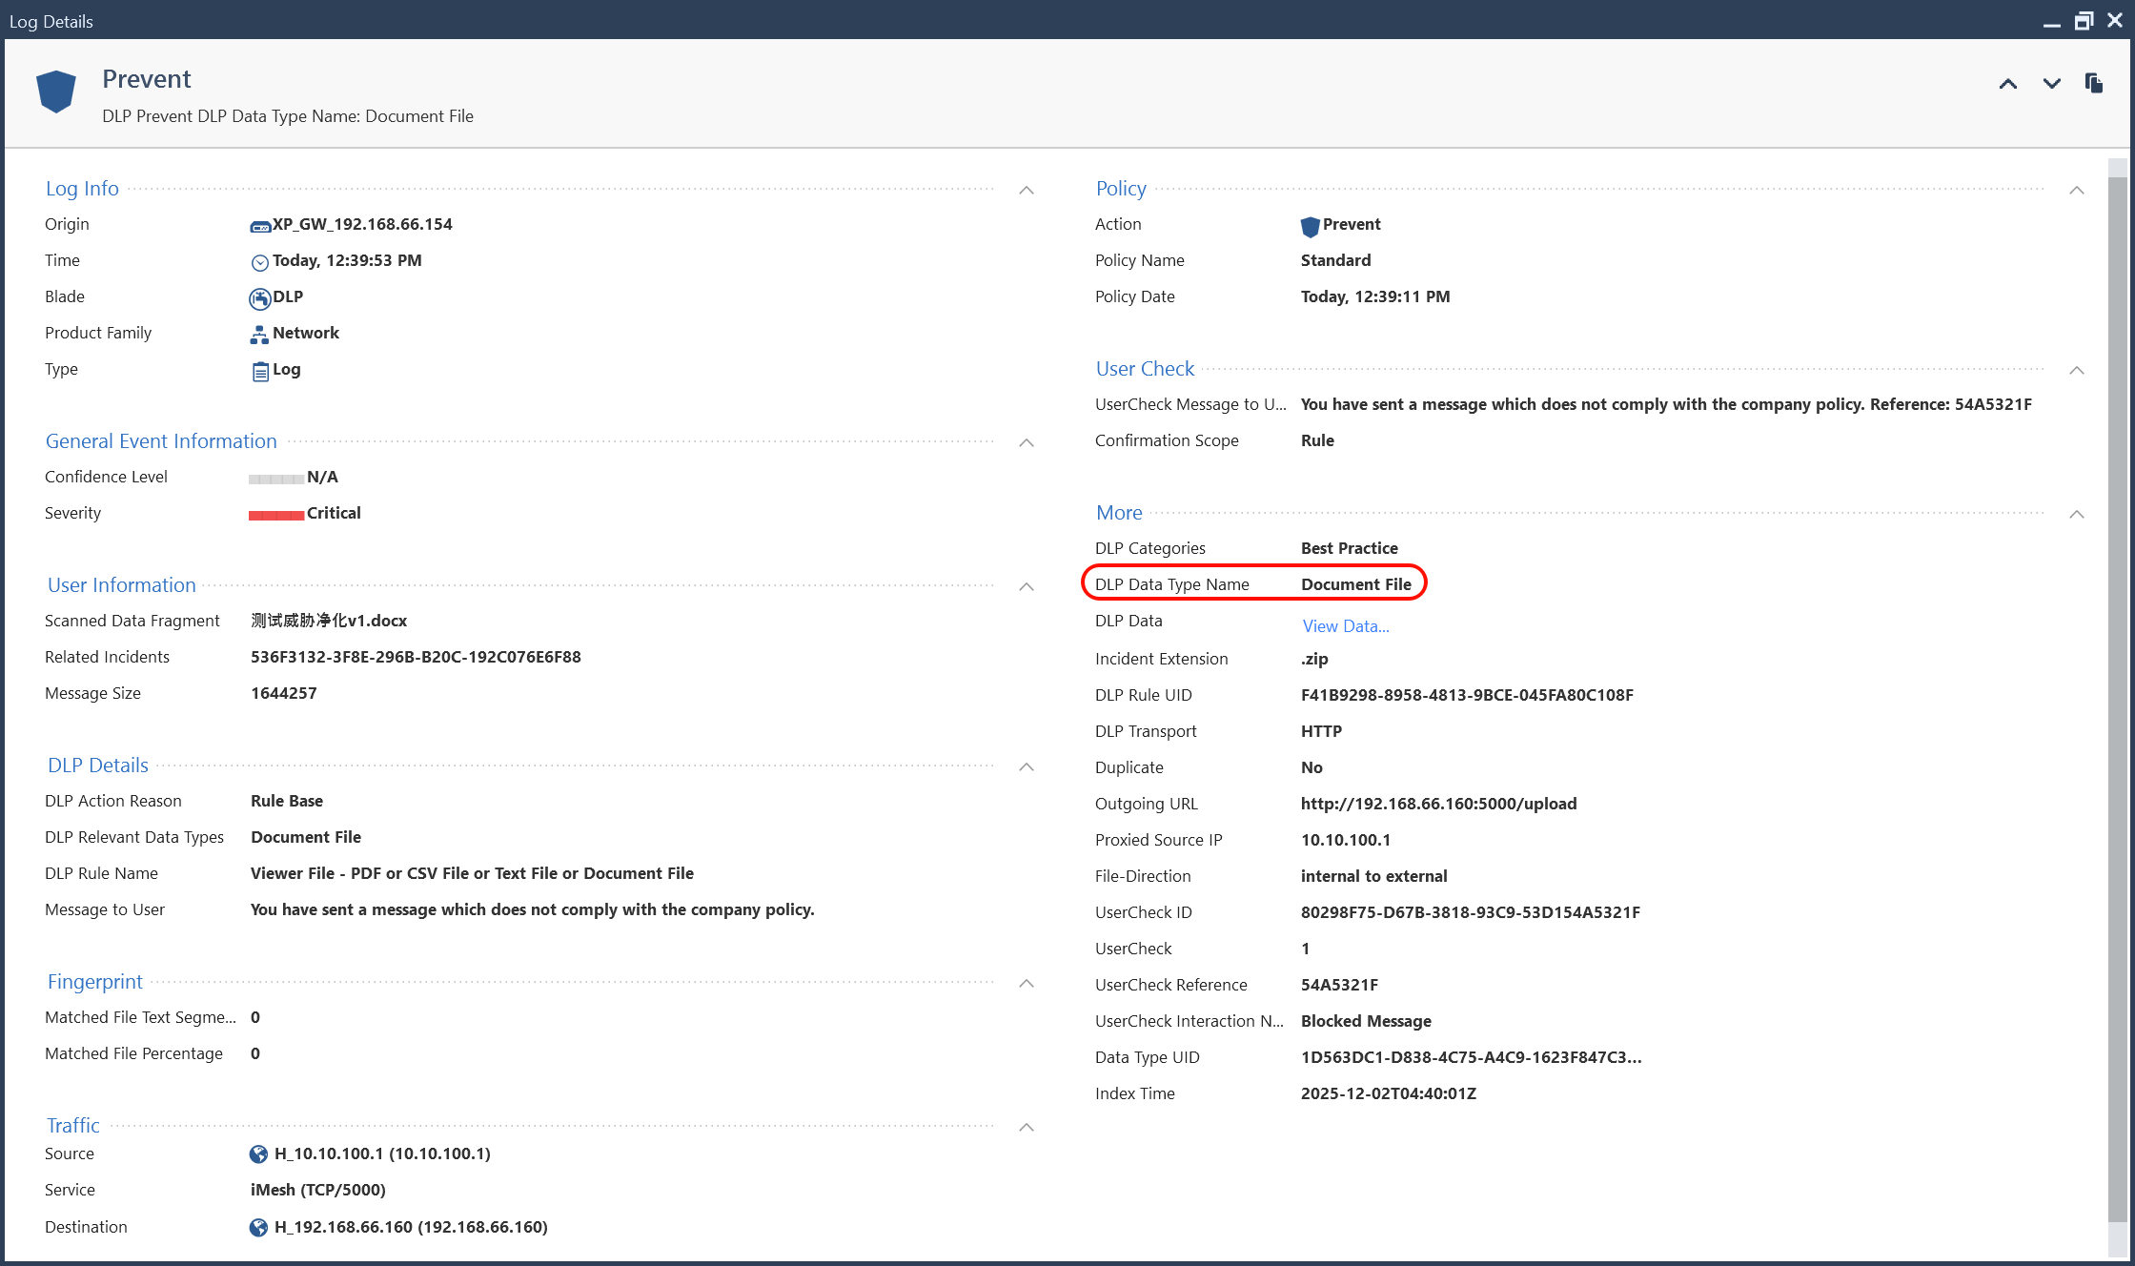The width and height of the screenshot is (2135, 1266).
Task: Collapse the Traffic section
Action: click(1027, 1127)
